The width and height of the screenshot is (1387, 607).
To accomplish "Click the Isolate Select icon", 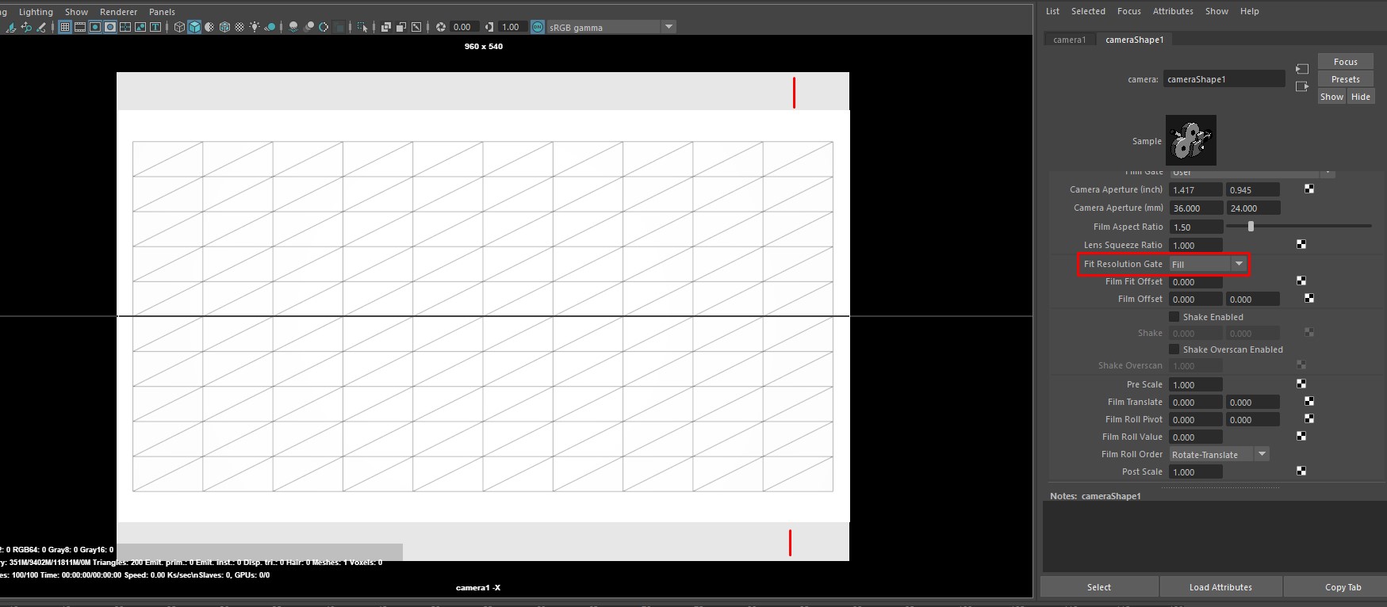I will point(362,27).
